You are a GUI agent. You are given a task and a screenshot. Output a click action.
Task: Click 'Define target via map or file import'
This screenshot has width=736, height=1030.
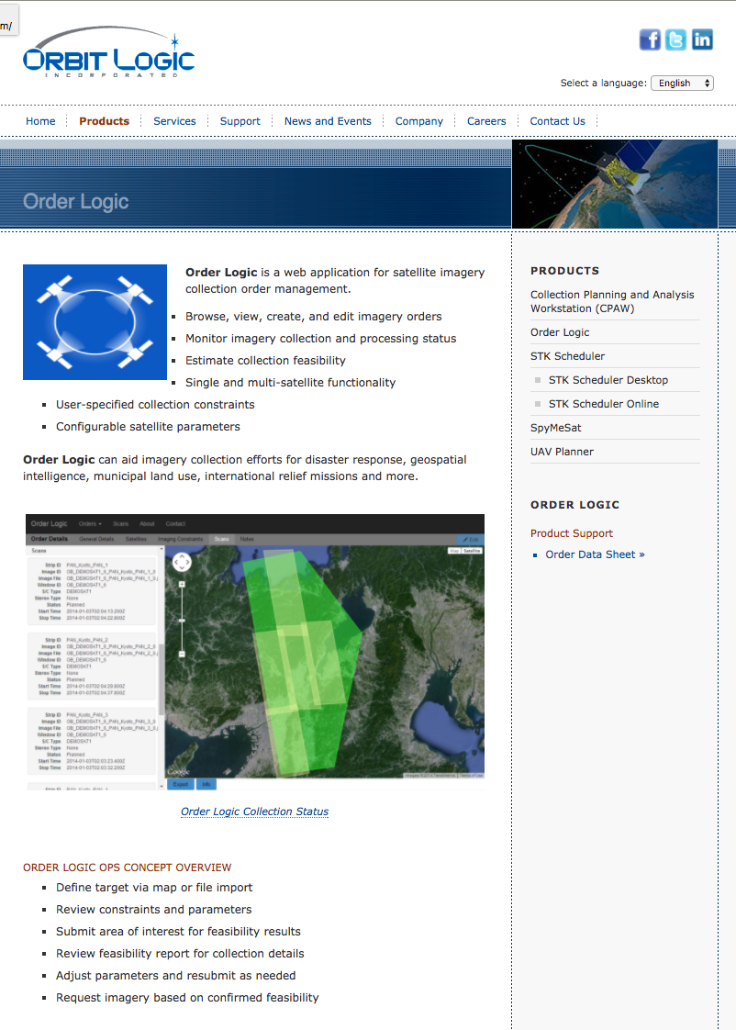pyautogui.click(x=154, y=888)
